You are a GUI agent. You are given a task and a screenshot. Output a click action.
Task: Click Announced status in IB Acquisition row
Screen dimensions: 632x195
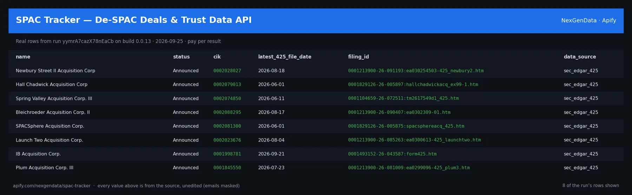[x=186, y=154]
